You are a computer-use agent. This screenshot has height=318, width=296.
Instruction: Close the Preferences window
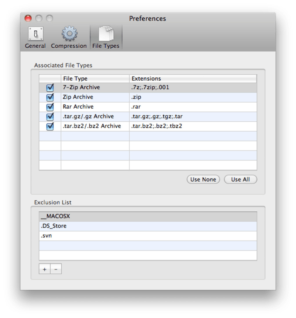28,19
